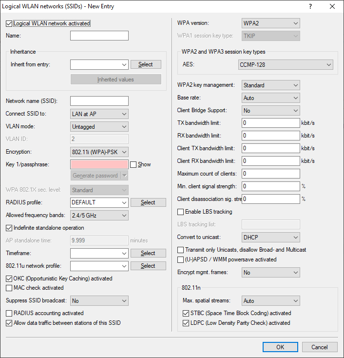Screen dimensions: 344x358
Task: Click Select next to Inherit from entry
Action: coord(146,64)
